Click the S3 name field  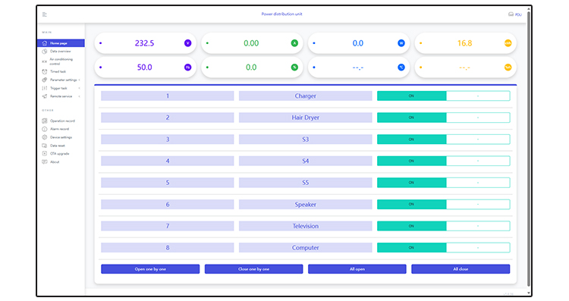(x=305, y=140)
